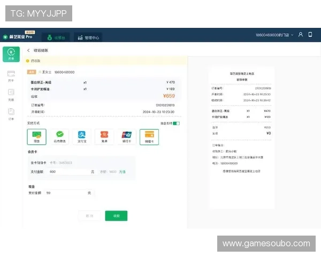Click the payable amount ¥659

[169, 96]
